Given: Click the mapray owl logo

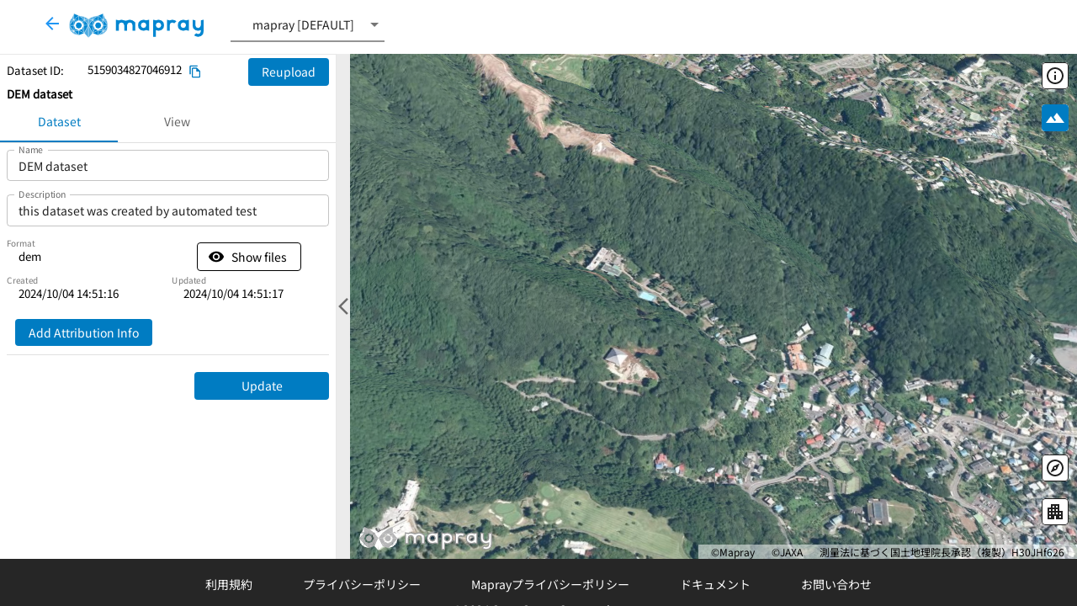Looking at the screenshot, I should pyautogui.click(x=136, y=25).
